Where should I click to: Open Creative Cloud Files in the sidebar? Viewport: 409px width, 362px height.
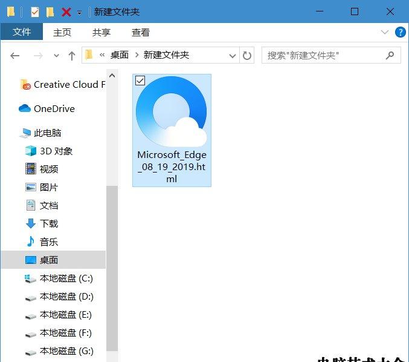point(63,85)
